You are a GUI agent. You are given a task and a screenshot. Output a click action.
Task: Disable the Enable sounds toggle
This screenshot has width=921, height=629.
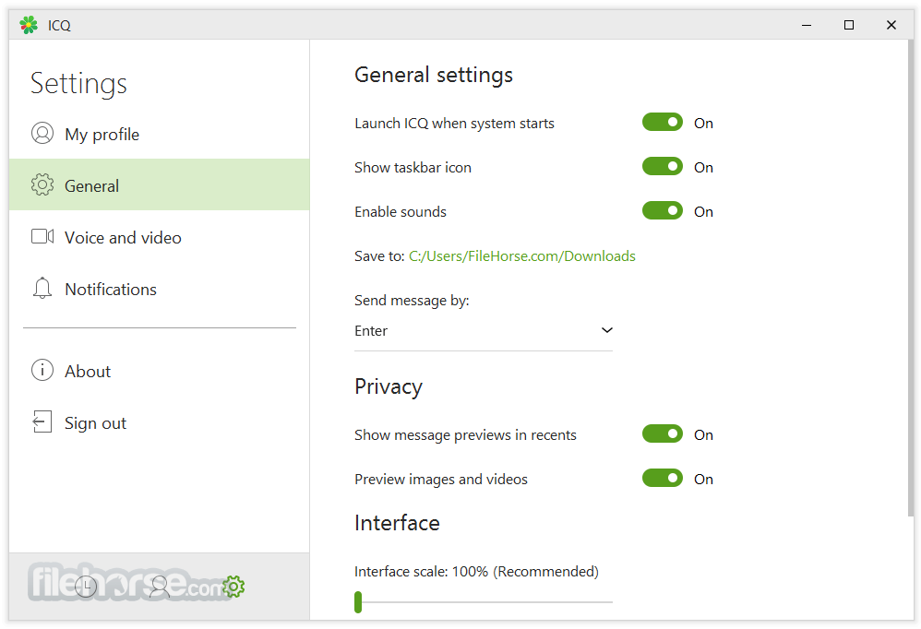click(x=663, y=210)
